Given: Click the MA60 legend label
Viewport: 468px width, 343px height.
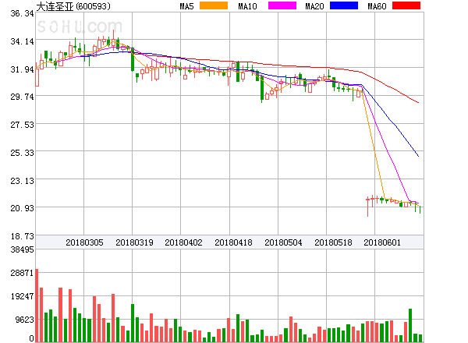Looking at the screenshot, I should point(377,6).
